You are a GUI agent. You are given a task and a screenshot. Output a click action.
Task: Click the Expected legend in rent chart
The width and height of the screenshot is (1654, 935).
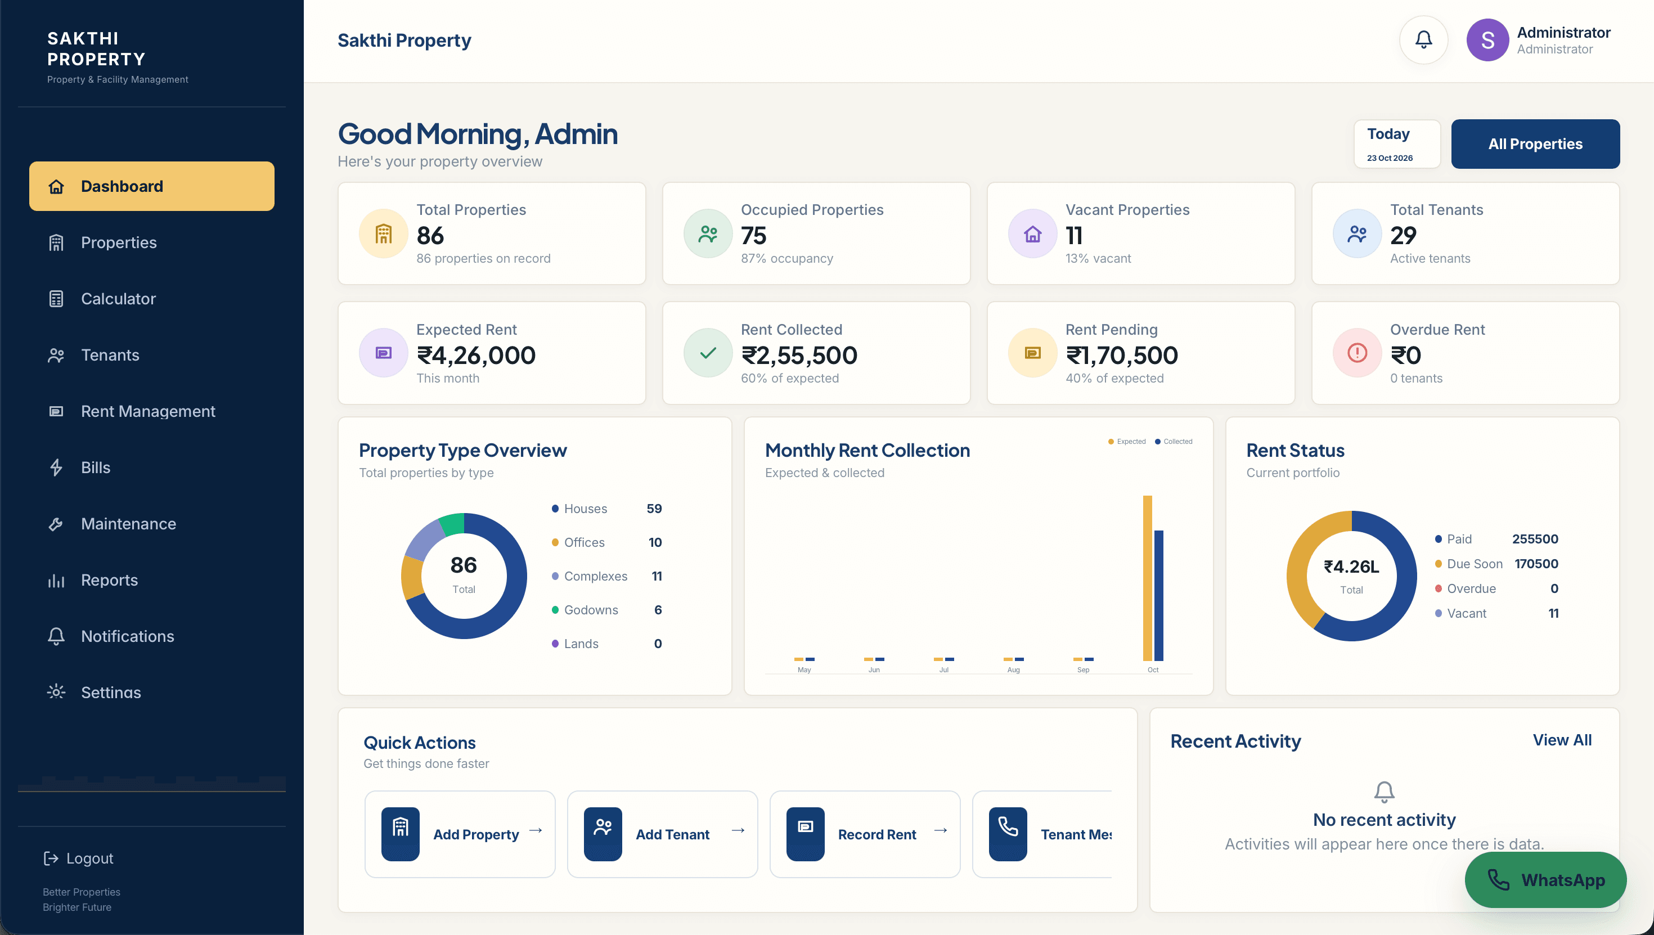[x=1127, y=442]
